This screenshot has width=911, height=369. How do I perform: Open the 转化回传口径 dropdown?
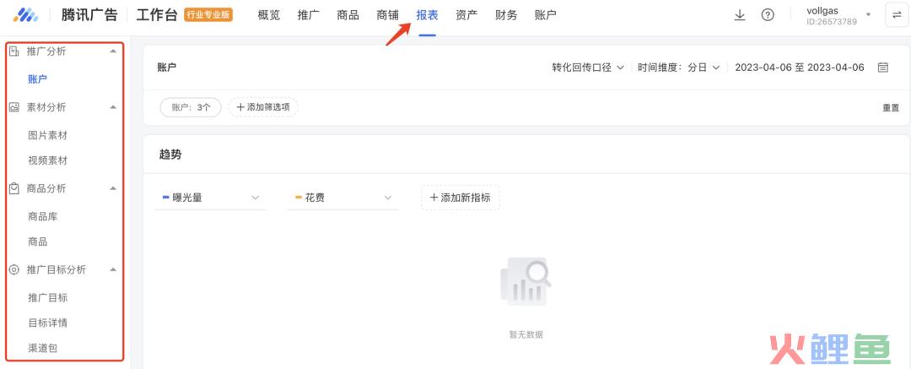pos(588,68)
